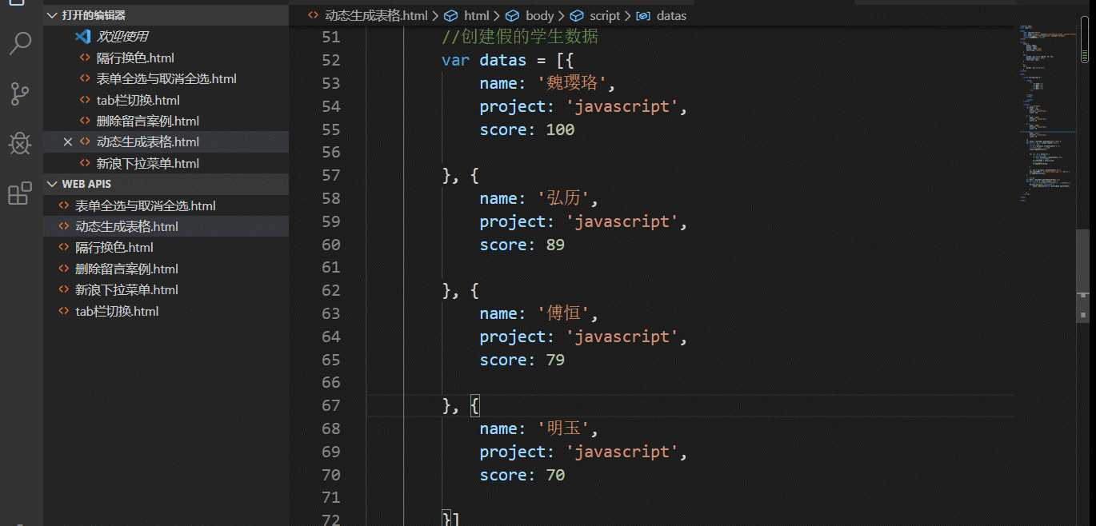Viewport: 1096px width, 526px height.
Task: Click the html breadcrumb item
Action: click(476, 15)
